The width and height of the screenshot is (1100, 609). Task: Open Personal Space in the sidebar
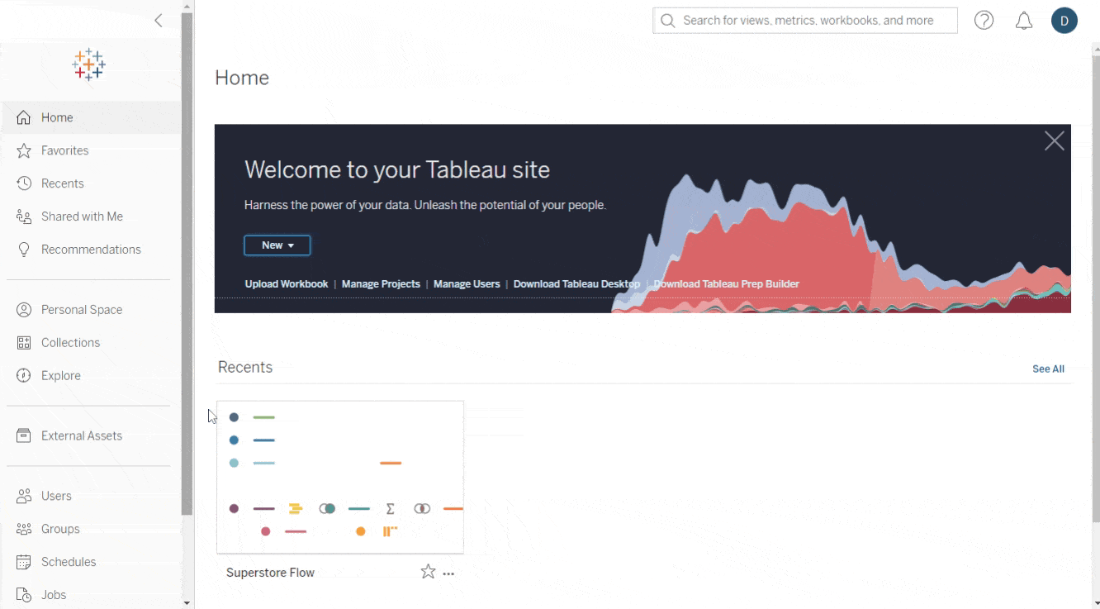(x=82, y=310)
